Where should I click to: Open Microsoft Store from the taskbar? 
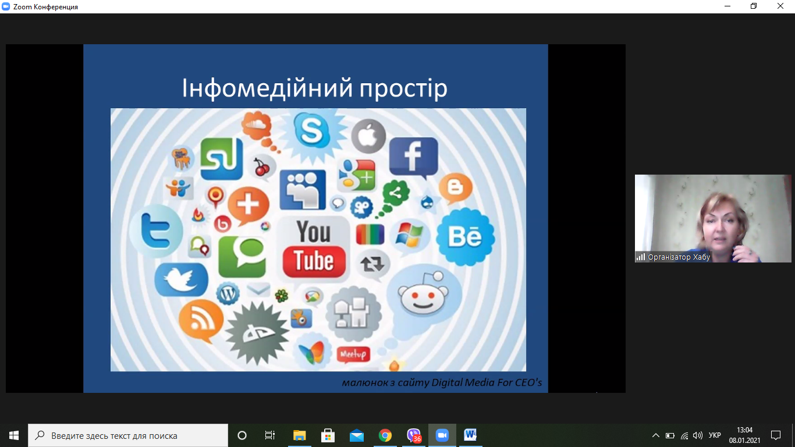point(328,435)
